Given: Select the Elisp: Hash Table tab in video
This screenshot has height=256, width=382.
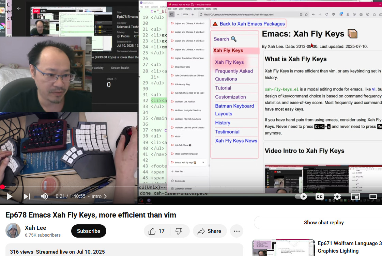Looking at the screenshot, I should click(x=188, y=67).
